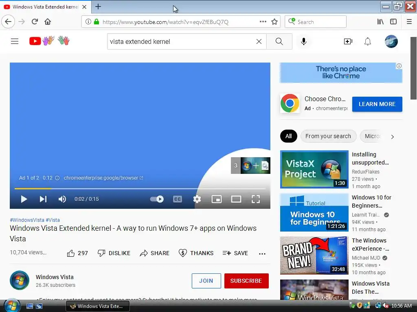Show desktop from the quick launch
Screen dimensions: 417x312
29,306
